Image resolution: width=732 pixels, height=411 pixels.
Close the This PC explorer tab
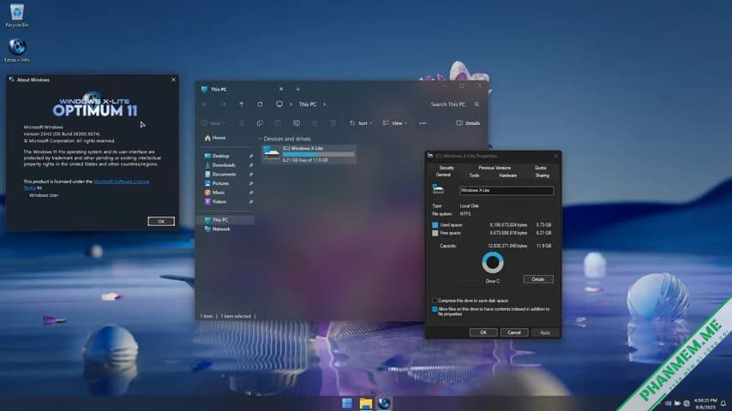tap(281, 89)
